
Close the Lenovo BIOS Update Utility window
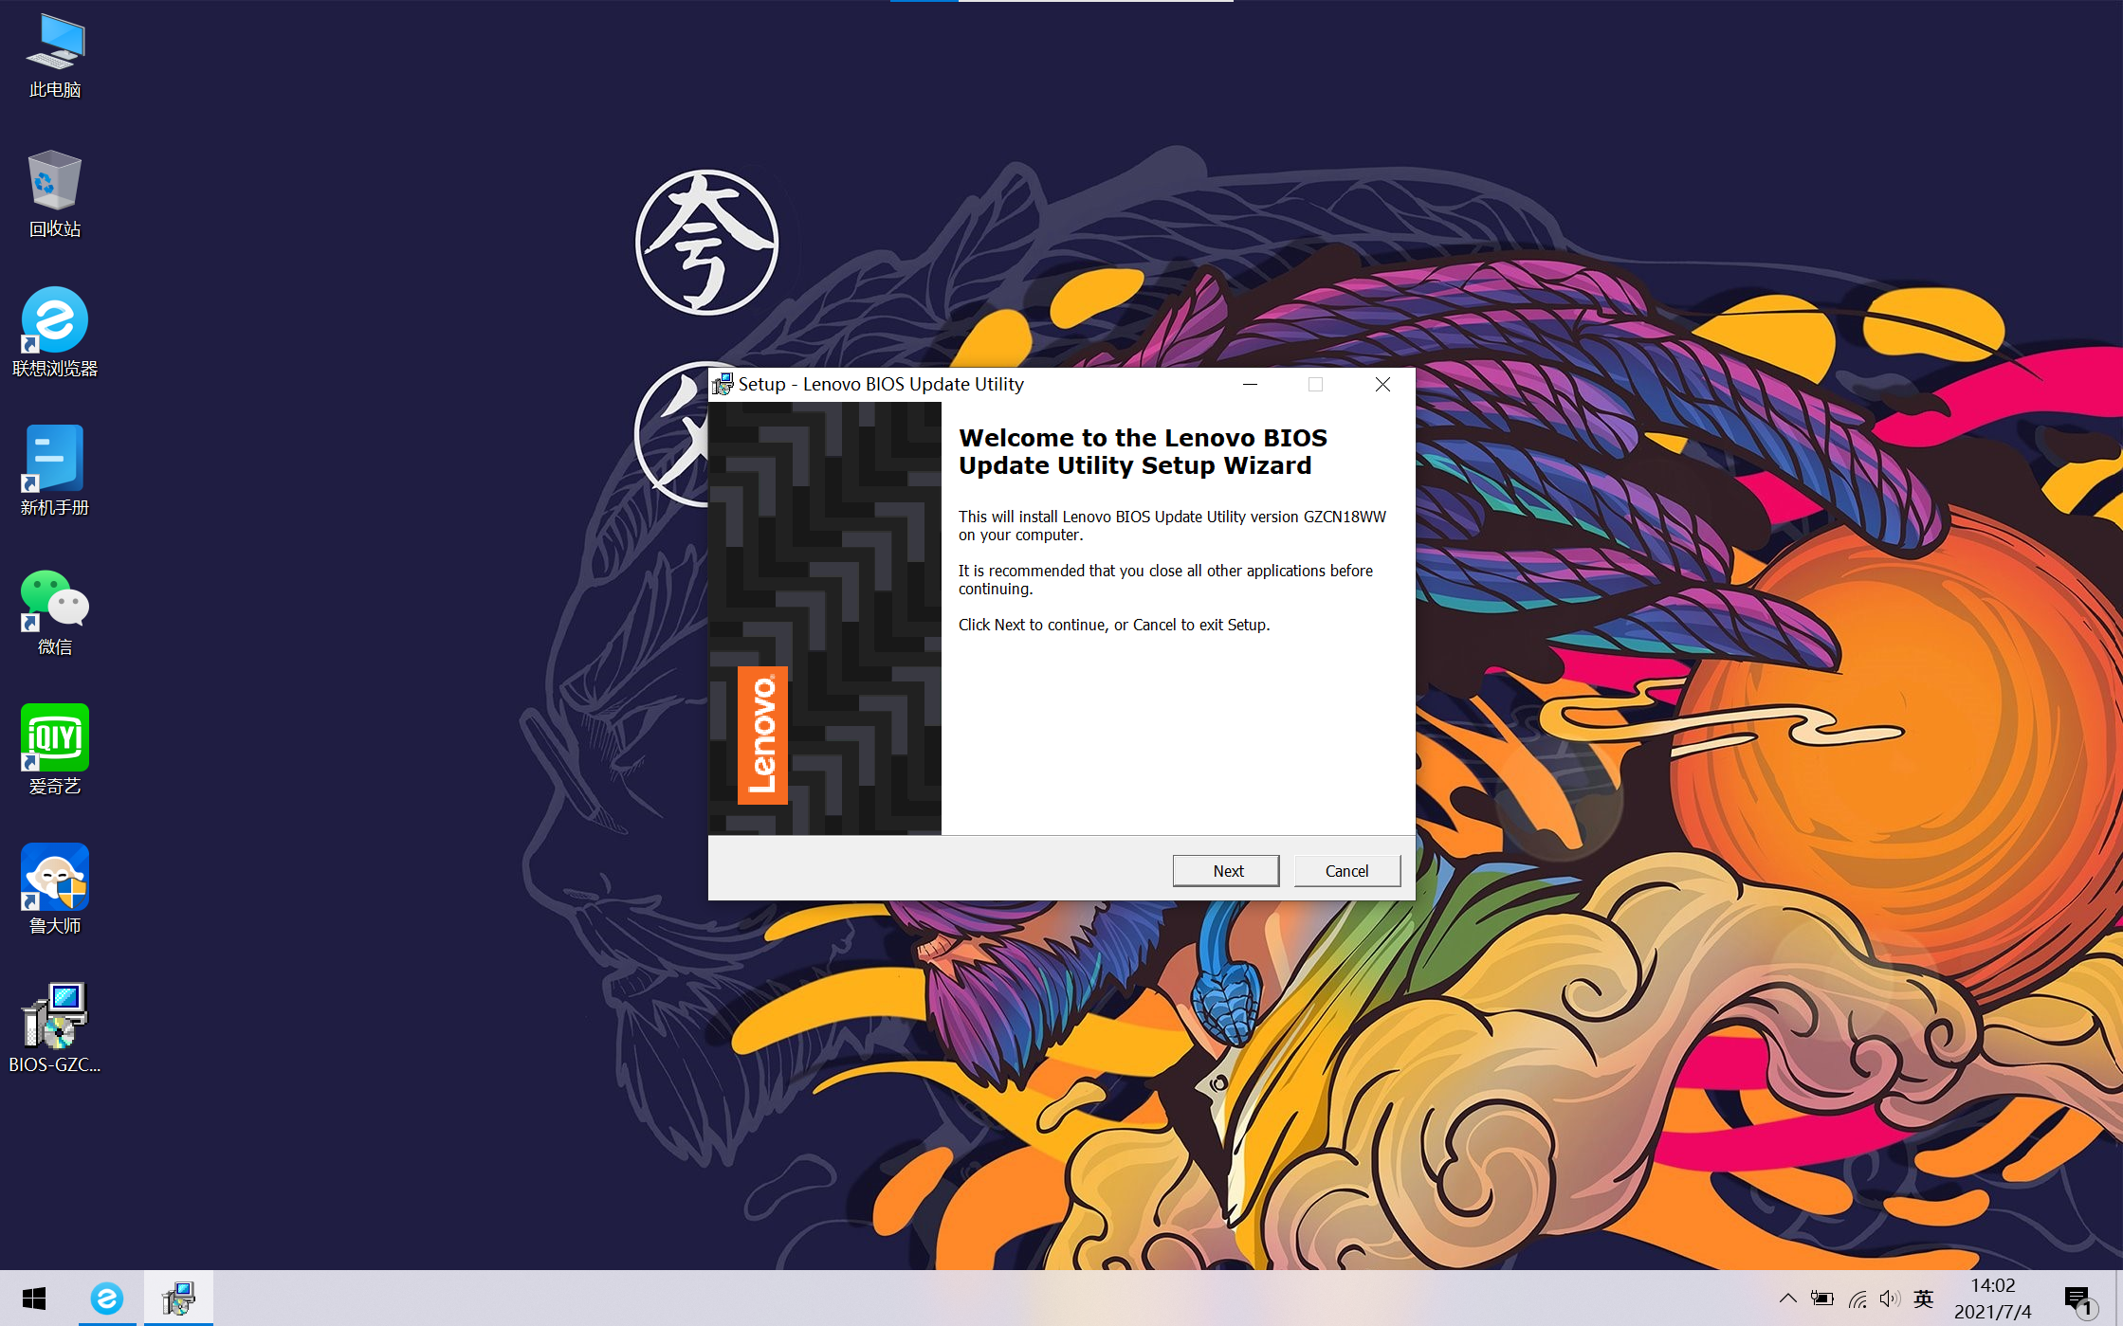tap(1382, 384)
